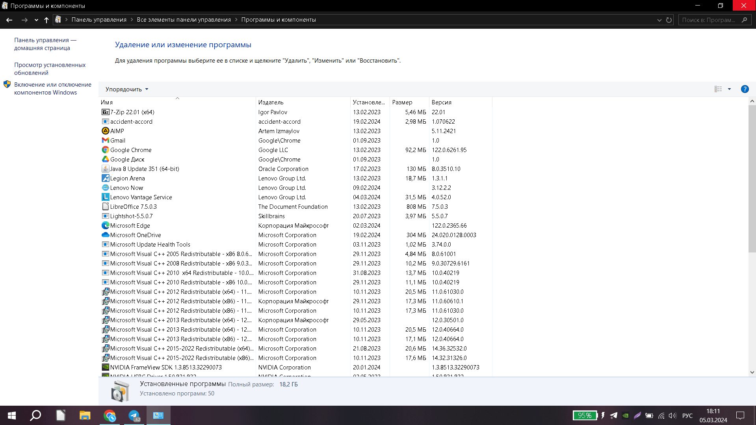Viewport: 756px width, 425px height.
Task: Click the Oracle Corporation publisher cell
Action: point(283,169)
